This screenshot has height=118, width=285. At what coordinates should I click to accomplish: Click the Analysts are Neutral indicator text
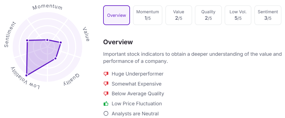[135, 114]
